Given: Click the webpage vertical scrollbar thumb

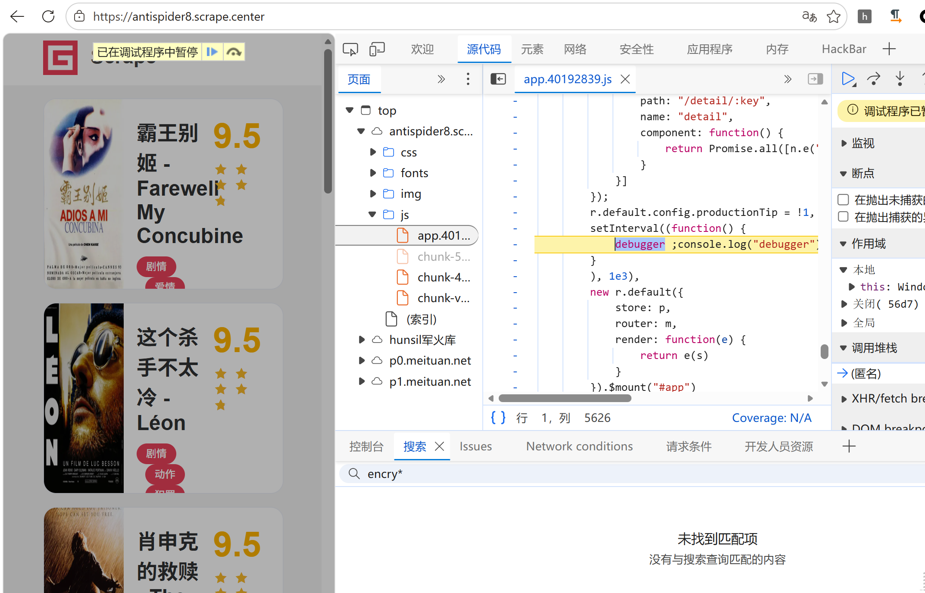Looking at the screenshot, I should (x=328, y=121).
